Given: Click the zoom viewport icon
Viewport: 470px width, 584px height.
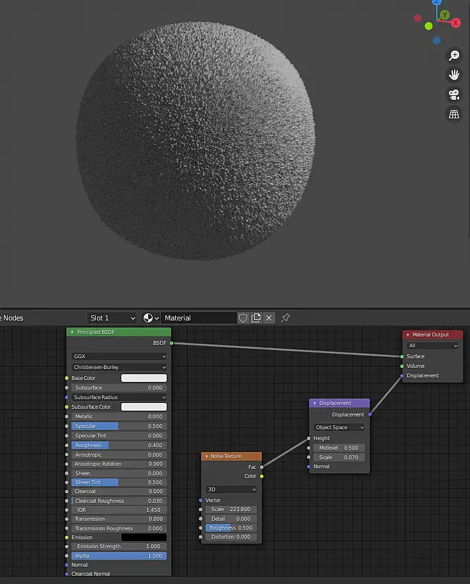Looking at the screenshot, I should (x=454, y=56).
